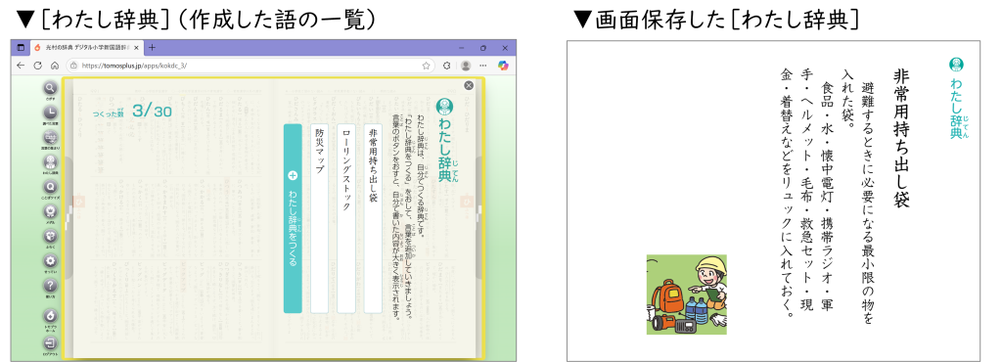Open a new browser tab with plus button
Screen dimensions: 1002x362
(x=152, y=48)
